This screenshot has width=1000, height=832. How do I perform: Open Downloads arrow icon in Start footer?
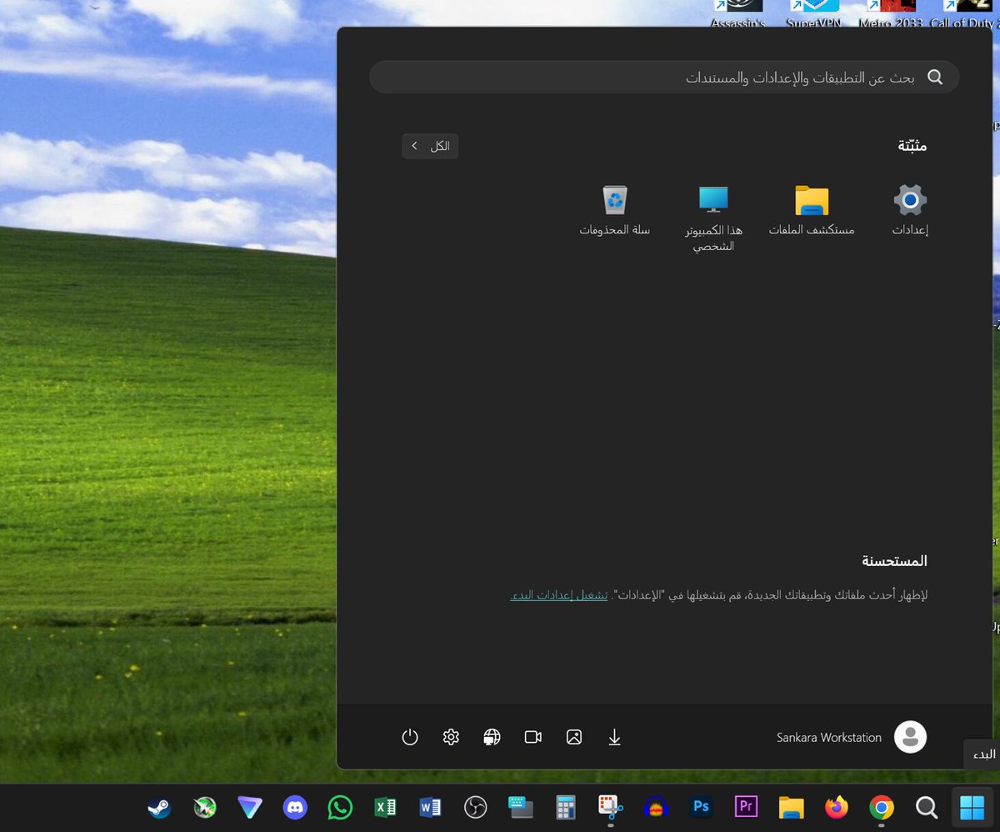(615, 737)
